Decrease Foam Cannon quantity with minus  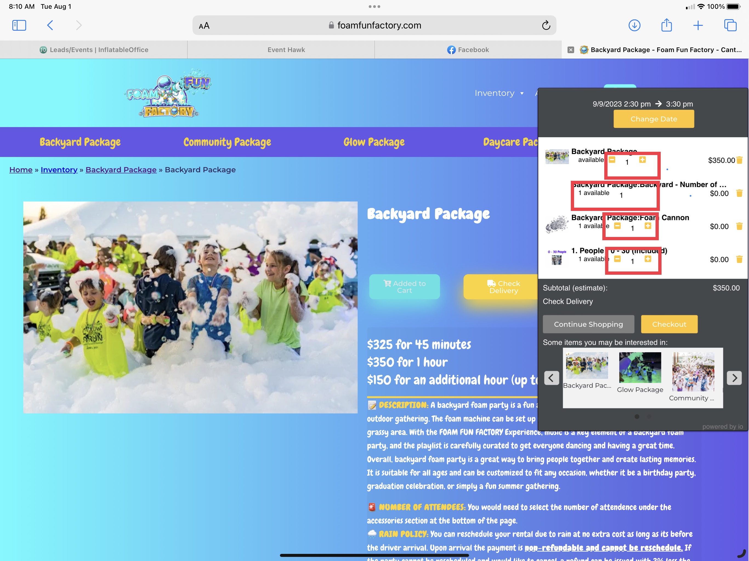(617, 226)
